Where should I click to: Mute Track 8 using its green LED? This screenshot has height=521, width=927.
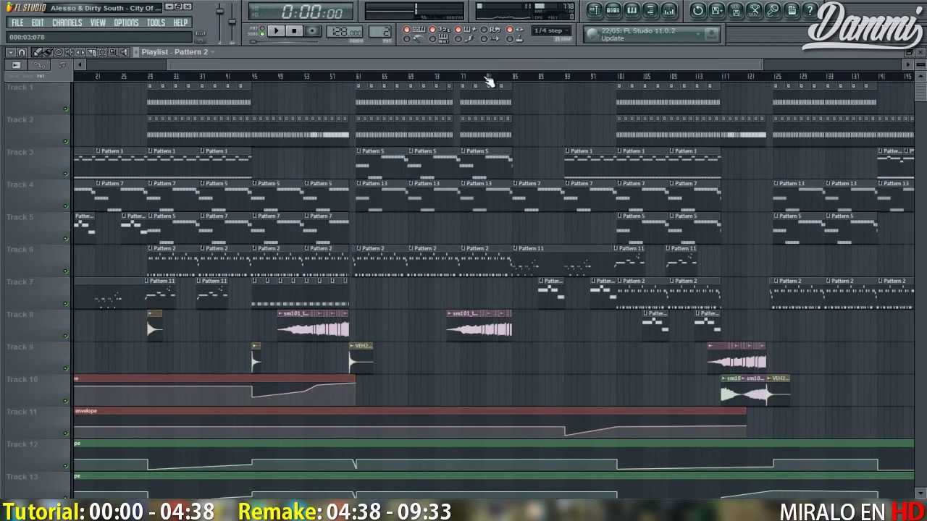[x=65, y=336]
